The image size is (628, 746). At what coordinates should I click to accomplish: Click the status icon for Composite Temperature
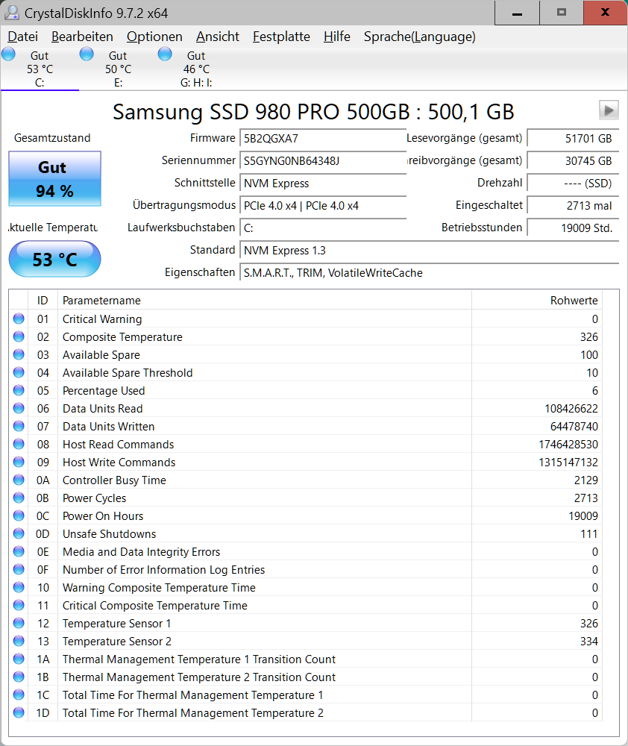point(19,337)
